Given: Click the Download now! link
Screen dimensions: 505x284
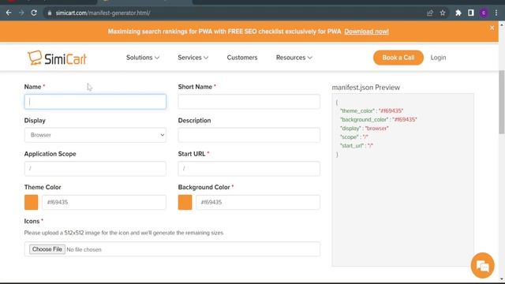Looking at the screenshot, I should point(366,32).
